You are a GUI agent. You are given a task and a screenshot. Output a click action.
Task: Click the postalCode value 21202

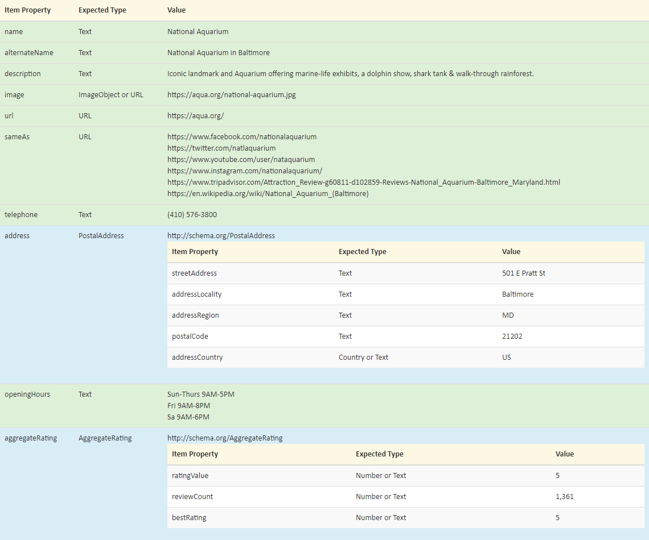pos(512,337)
